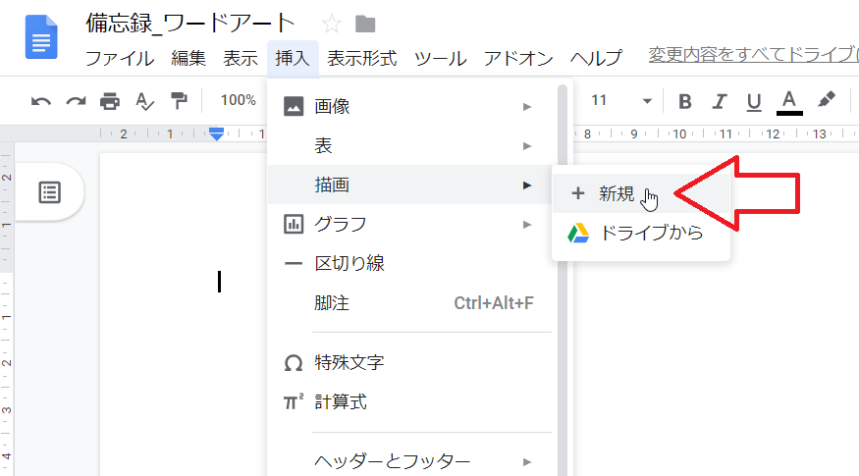Viewport: 859px width, 476px height.
Task: Open the text color picker
Action: tap(789, 100)
